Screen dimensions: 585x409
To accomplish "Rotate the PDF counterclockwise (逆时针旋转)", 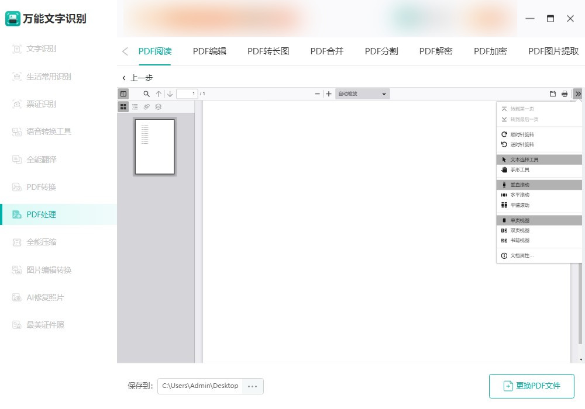I will (x=522, y=144).
